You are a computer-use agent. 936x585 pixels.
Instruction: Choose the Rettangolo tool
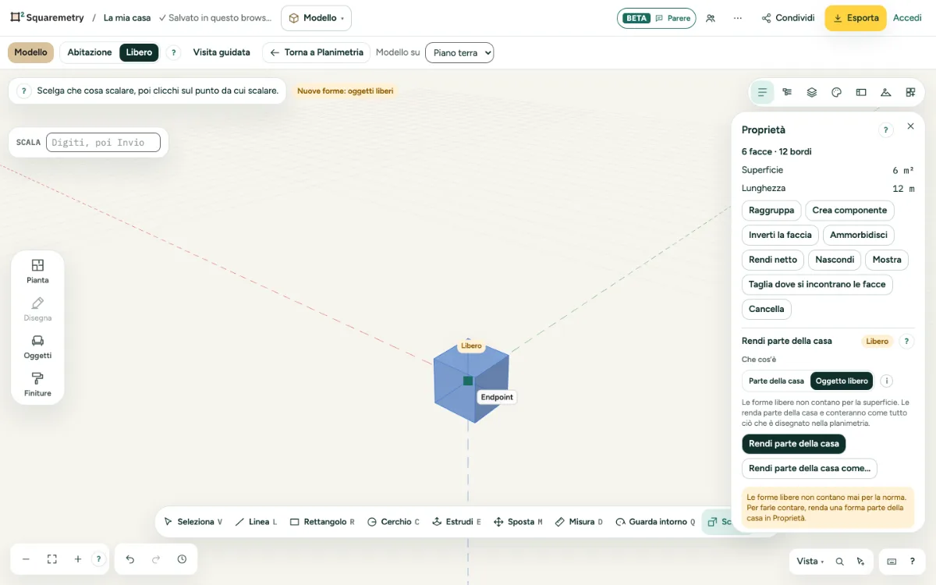point(322,522)
